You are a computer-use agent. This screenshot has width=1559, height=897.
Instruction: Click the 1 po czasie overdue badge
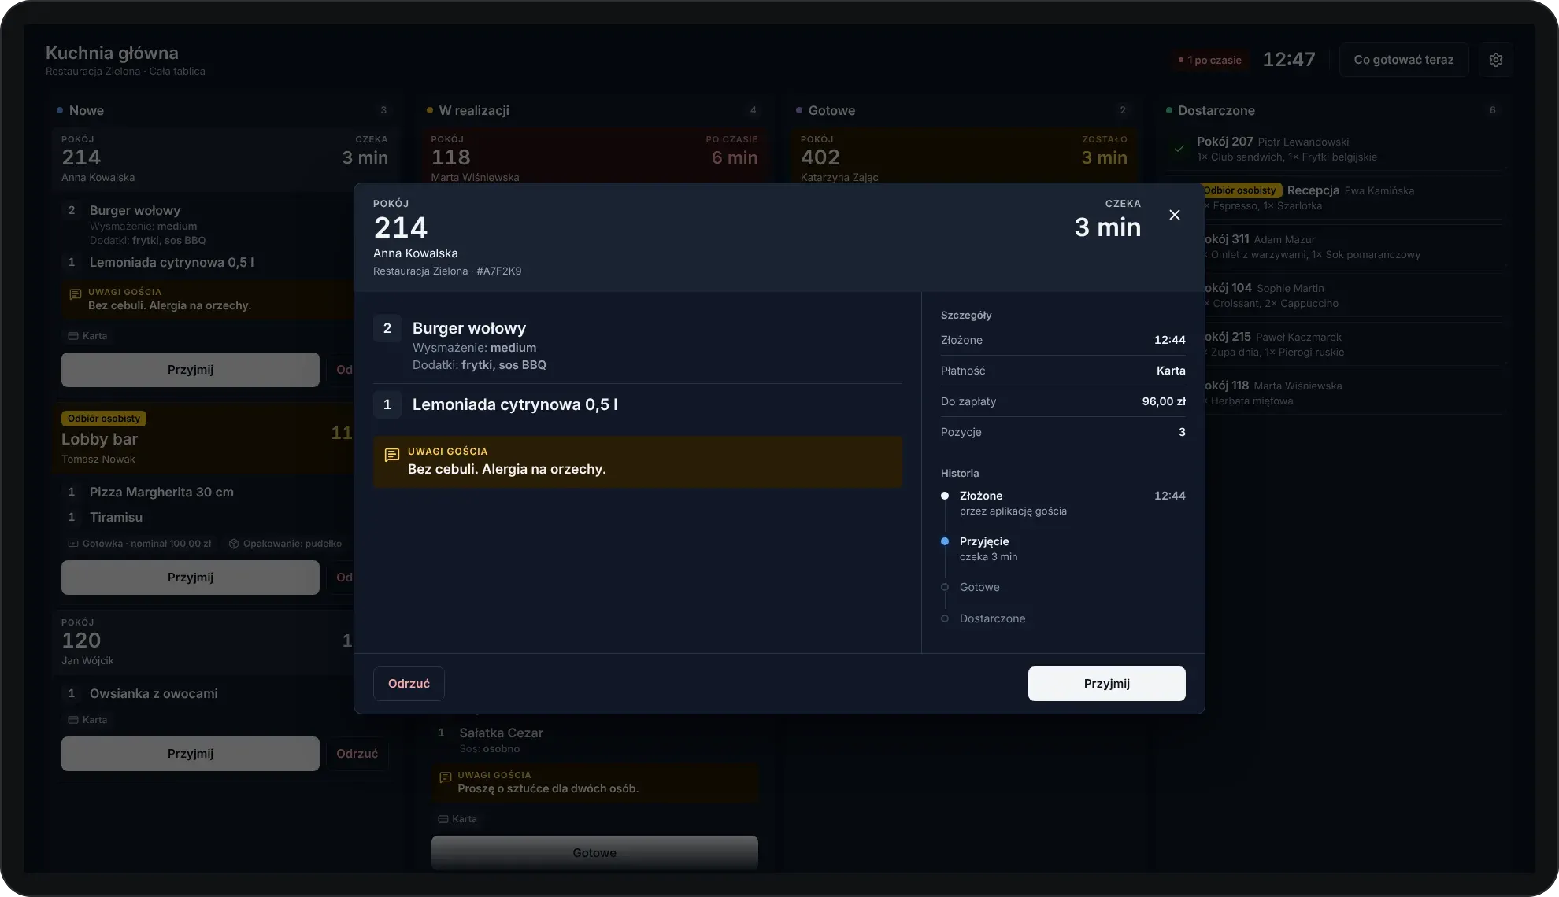[x=1209, y=60]
